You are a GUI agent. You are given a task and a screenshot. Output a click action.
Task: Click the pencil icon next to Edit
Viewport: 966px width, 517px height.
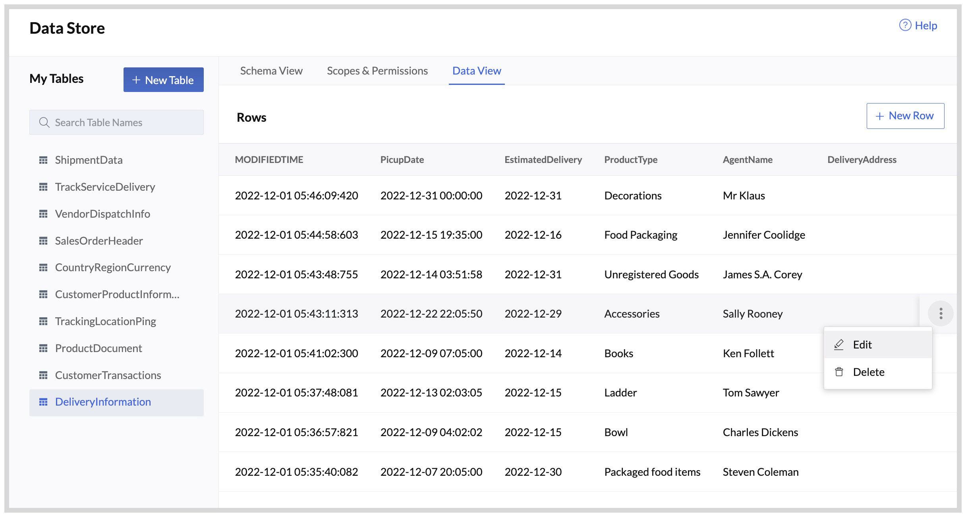pos(839,345)
